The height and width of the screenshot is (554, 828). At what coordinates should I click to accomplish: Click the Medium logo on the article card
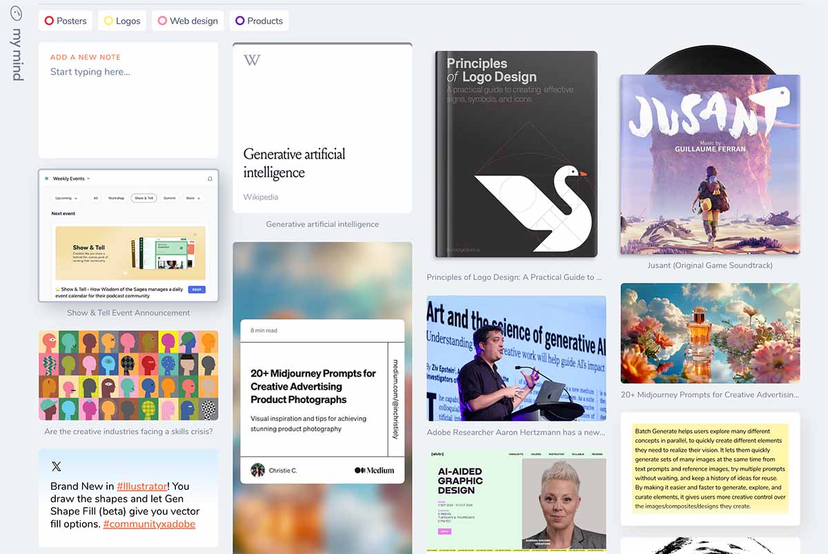pyautogui.click(x=375, y=471)
